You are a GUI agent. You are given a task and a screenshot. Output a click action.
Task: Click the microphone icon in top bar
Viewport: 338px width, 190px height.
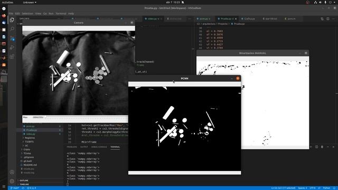coord(325,2)
